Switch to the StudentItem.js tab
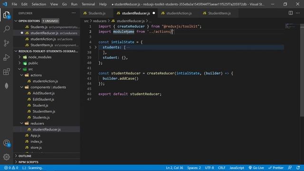Screen dimensions: 304x171 click(219, 13)
